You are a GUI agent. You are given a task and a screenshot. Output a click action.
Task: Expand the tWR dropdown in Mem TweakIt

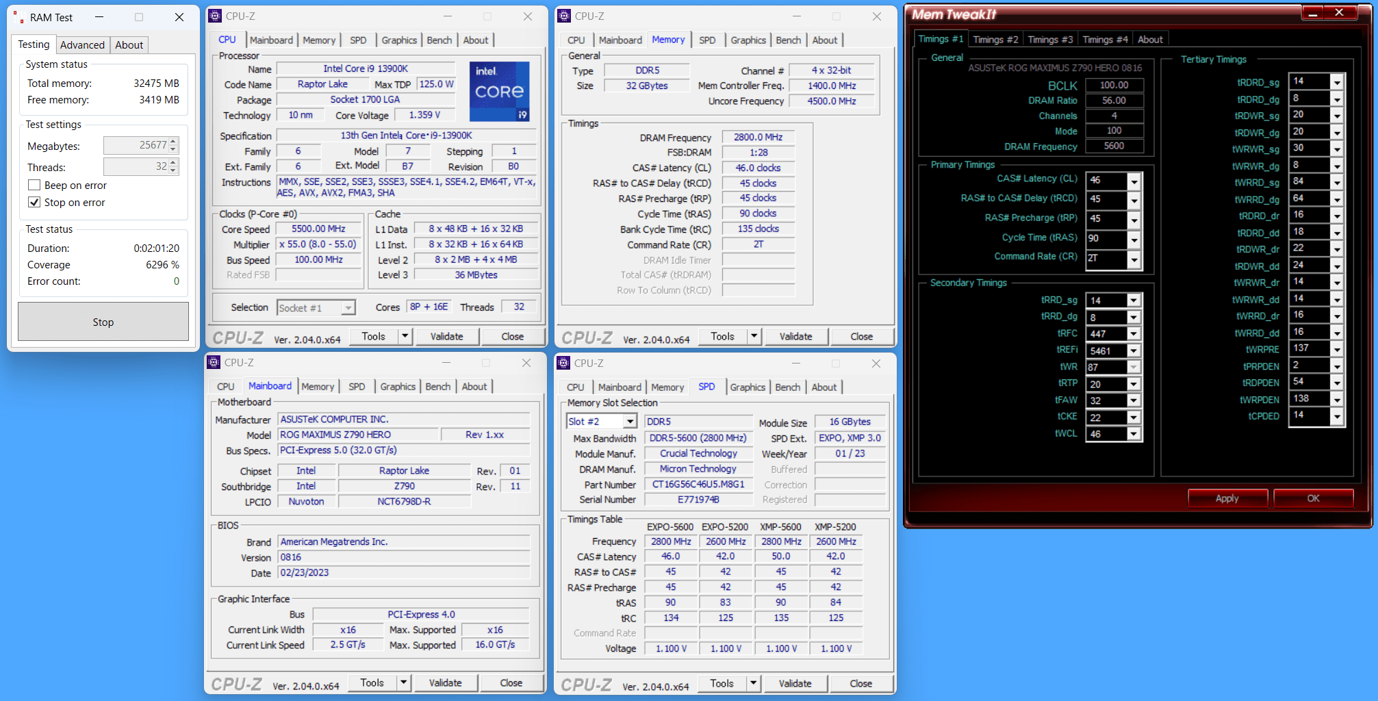coord(1134,368)
